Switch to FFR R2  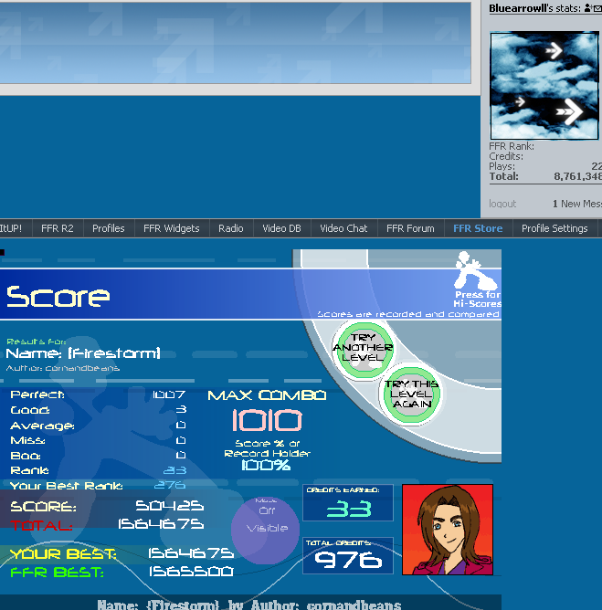pyautogui.click(x=57, y=228)
